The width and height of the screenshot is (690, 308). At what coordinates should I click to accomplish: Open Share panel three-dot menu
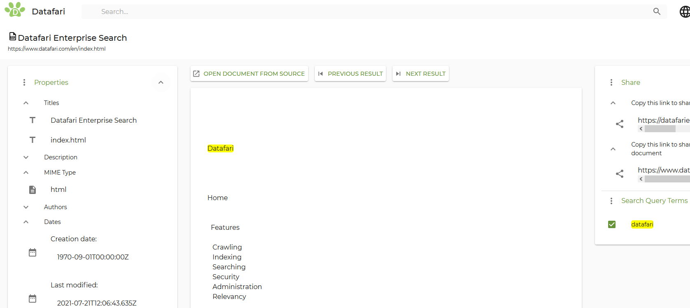tap(611, 82)
